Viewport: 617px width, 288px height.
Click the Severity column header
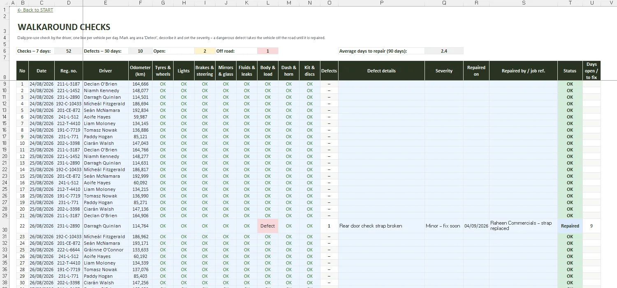click(444, 71)
